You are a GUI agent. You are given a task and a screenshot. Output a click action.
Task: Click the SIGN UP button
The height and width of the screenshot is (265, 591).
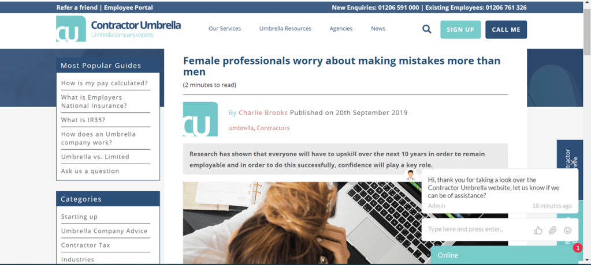460,30
